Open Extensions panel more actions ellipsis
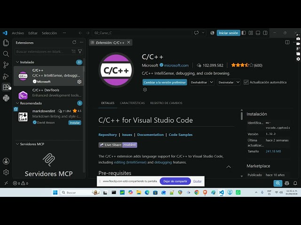 point(81,42)
